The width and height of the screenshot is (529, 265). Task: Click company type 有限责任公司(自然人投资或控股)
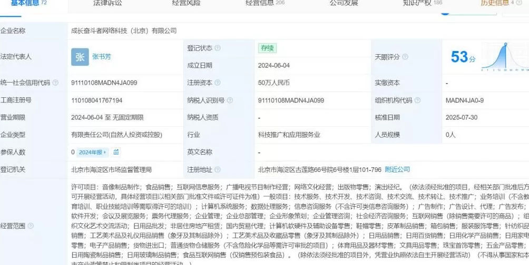[x=117, y=135]
